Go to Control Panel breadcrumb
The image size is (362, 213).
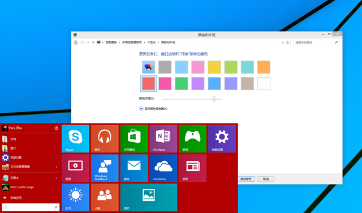point(111,42)
